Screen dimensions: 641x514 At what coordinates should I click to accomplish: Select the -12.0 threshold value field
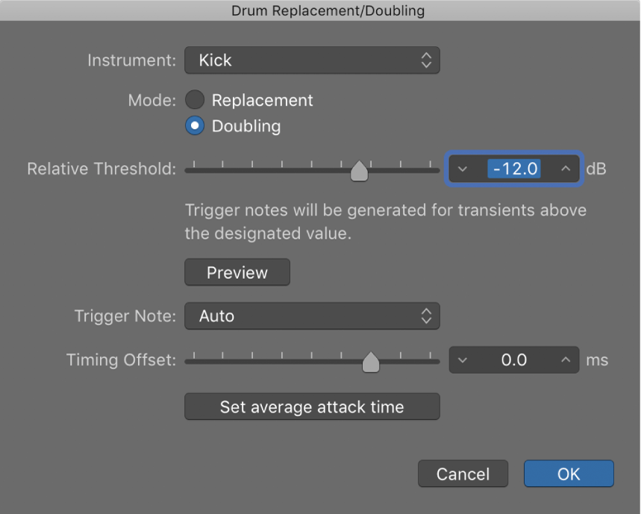click(x=513, y=169)
